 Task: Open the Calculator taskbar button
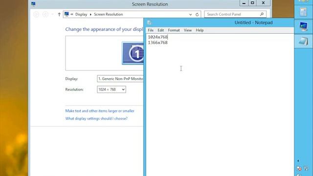click(x=303, y=12)
